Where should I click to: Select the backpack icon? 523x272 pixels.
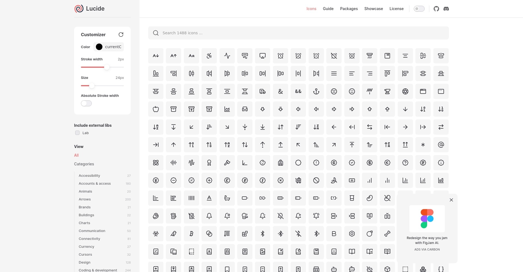click(280, 163)
